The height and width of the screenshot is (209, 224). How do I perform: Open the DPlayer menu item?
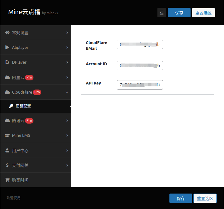coord(36,62)
